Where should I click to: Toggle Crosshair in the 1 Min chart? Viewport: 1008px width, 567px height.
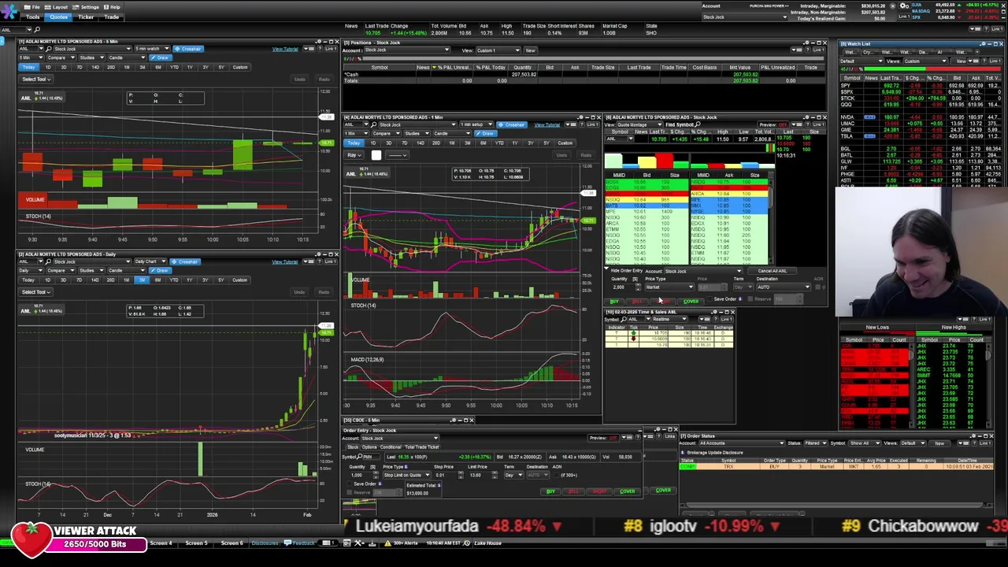click(512, 124)
